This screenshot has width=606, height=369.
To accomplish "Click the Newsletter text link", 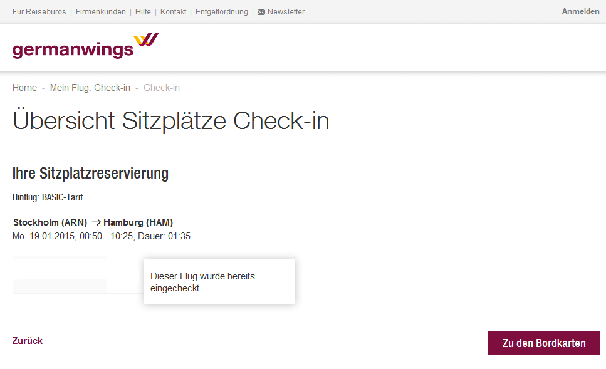I will [286, 12].
